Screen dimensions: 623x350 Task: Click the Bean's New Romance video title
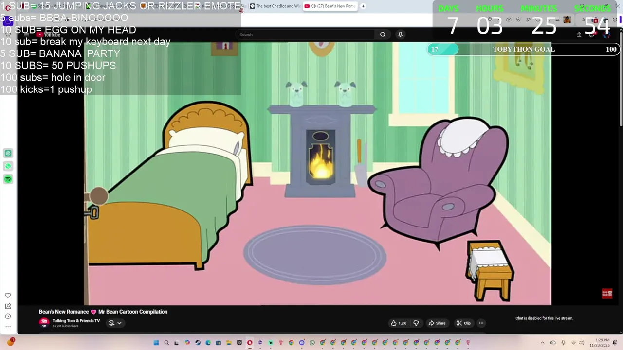click(x=103, y=312)
